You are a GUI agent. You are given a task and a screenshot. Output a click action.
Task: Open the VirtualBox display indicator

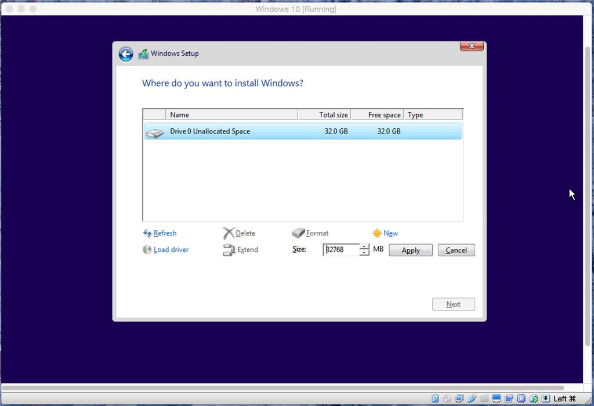[497, 398]
